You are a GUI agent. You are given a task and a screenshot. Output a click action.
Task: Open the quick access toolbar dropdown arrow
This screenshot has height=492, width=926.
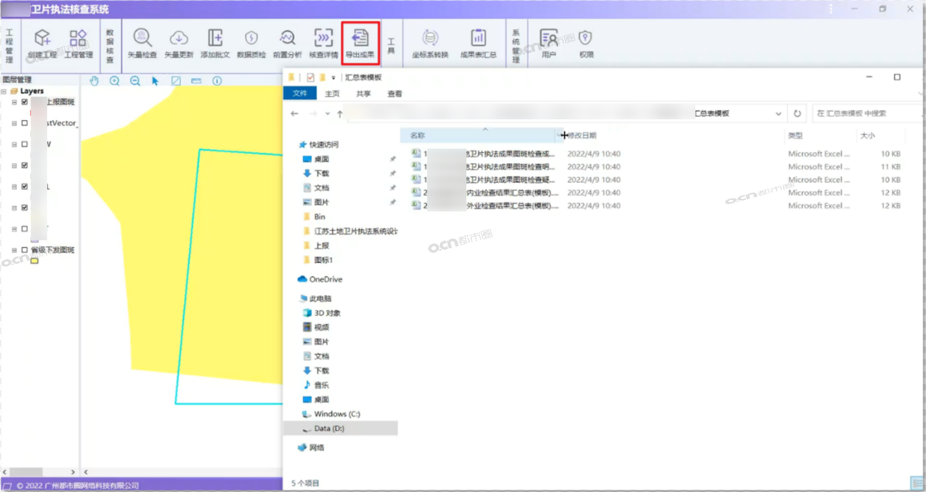[x=333, y=77]
